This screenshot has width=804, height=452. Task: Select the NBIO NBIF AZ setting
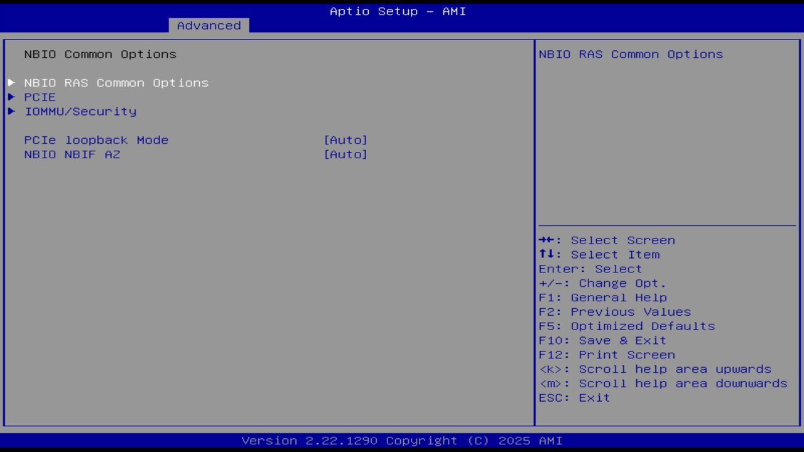point(72,154)
